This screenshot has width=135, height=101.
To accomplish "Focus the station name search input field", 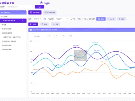I will [x=21, y=7].
